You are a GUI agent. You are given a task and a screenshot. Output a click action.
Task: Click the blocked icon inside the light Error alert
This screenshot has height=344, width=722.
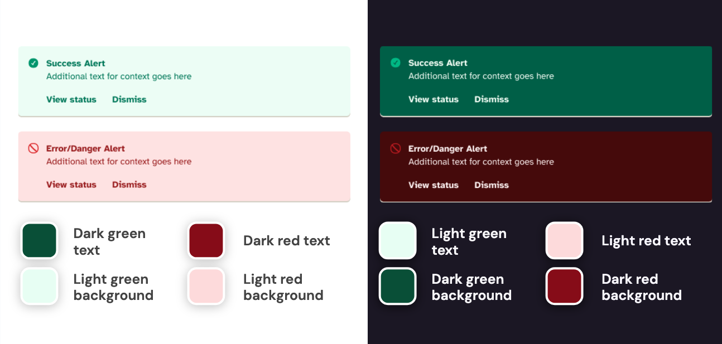pyautogui.click(x=34, y=148)
